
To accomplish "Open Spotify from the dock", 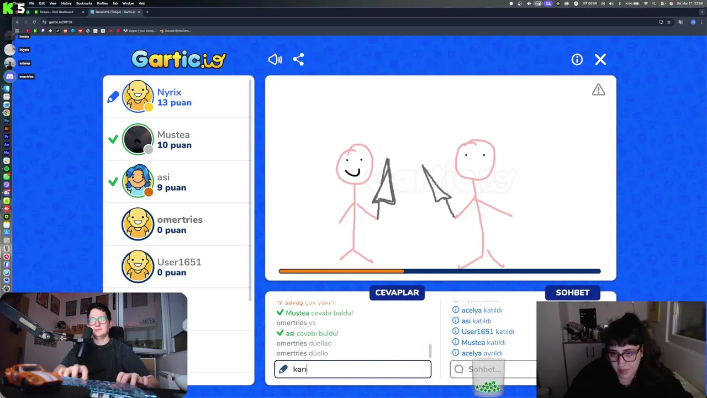I will (7, 169).
